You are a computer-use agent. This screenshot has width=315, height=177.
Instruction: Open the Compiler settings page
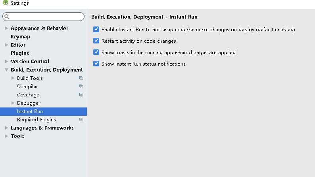[x=27, y=87]
